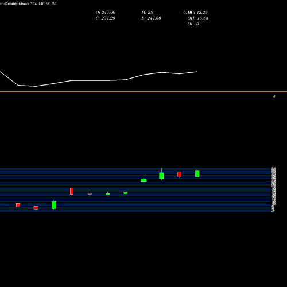Select the close value C: 277.20
This screenshot has height=287, width=287.
106,18
